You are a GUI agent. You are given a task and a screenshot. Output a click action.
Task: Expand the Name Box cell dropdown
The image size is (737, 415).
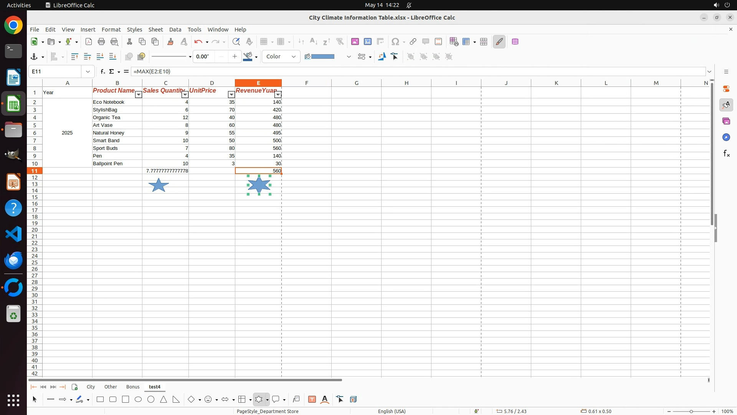(88, 71)
